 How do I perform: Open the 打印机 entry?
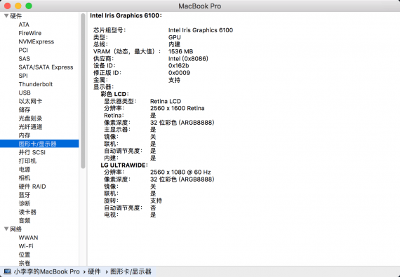point(27,161)
